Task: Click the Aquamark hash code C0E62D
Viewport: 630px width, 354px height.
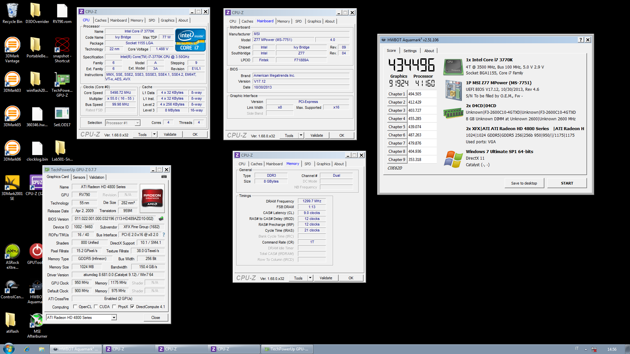Action: point(395,168)
